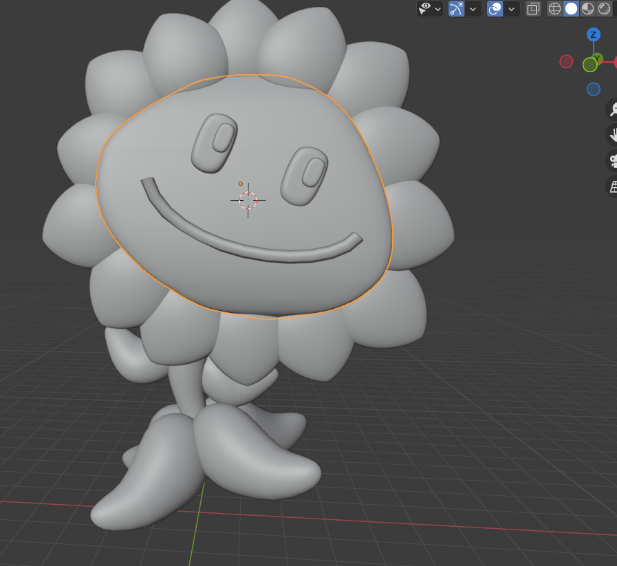Screen dimensions: 617x566
Task: Toggle the camera view button
Action: [x=612, y=161]
